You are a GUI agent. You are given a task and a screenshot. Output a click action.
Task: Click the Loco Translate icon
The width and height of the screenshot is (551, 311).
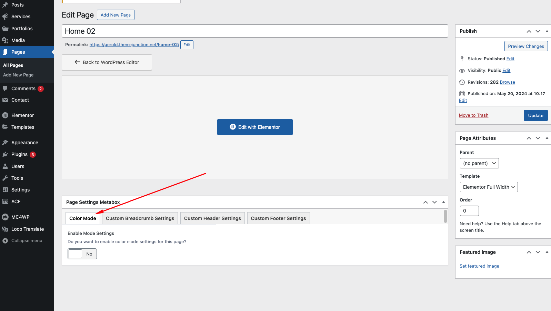5,229
